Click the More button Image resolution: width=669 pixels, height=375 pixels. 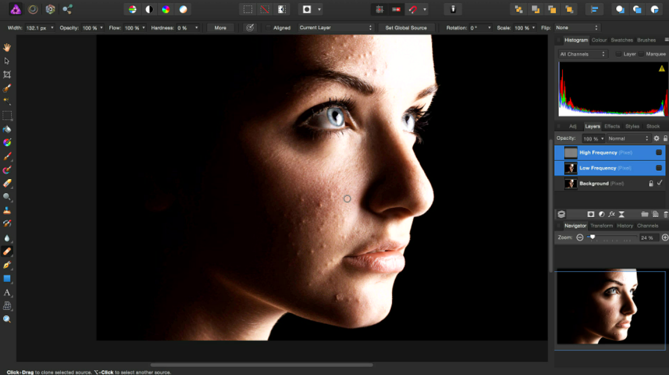tap(220, 28)
